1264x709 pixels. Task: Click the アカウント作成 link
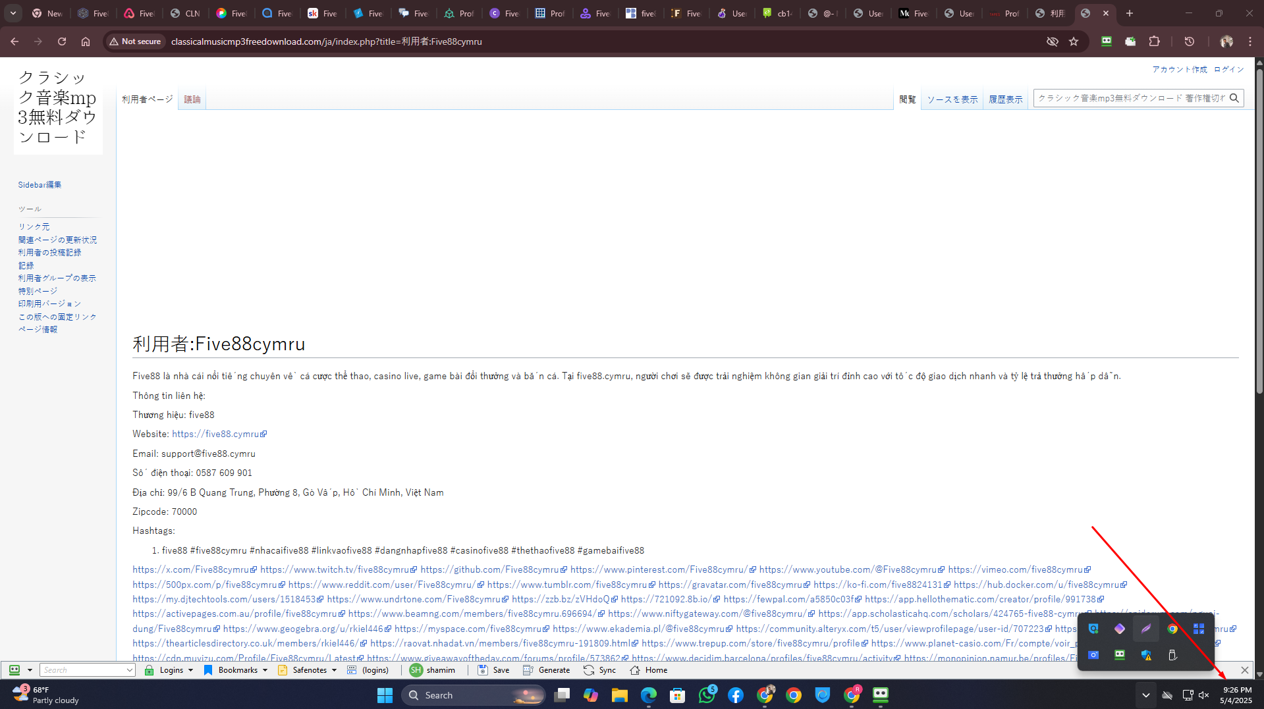pyautogui.click(x=1180, y=69)
